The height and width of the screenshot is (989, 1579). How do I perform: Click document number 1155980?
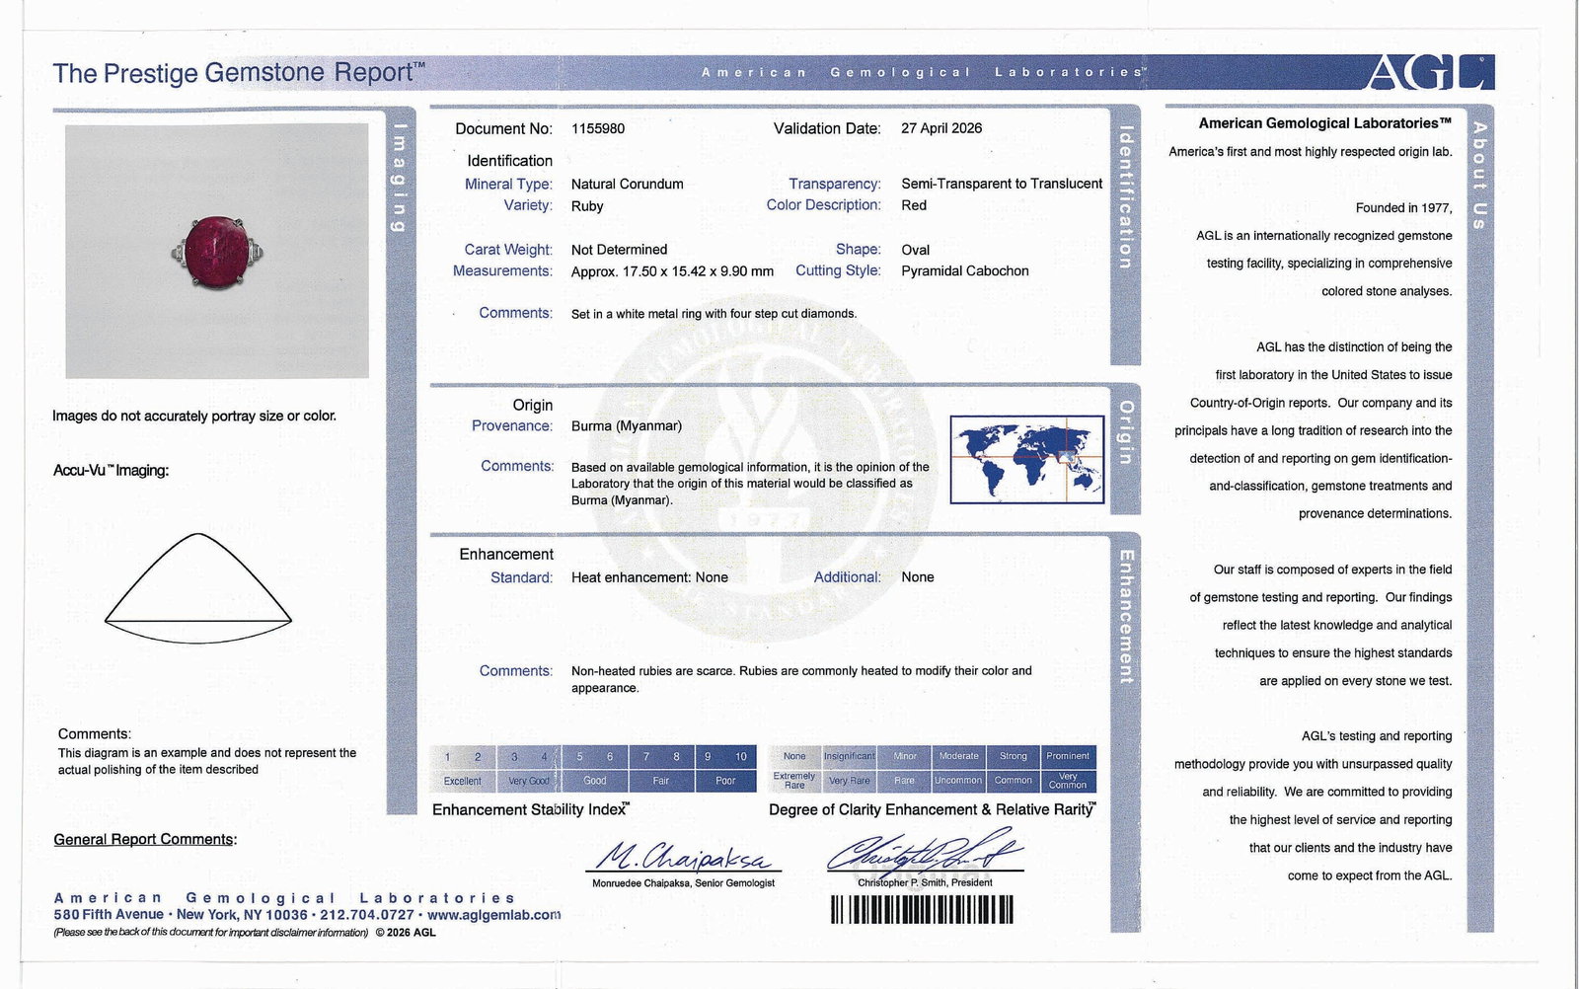click(598, 128)
